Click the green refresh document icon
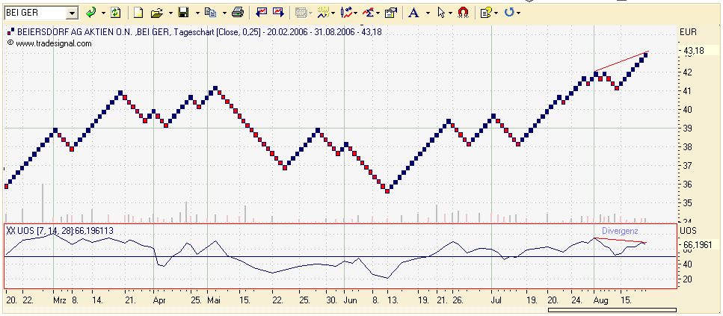Image resolution: width=723 pixels, height=316 pixels. 115,13
